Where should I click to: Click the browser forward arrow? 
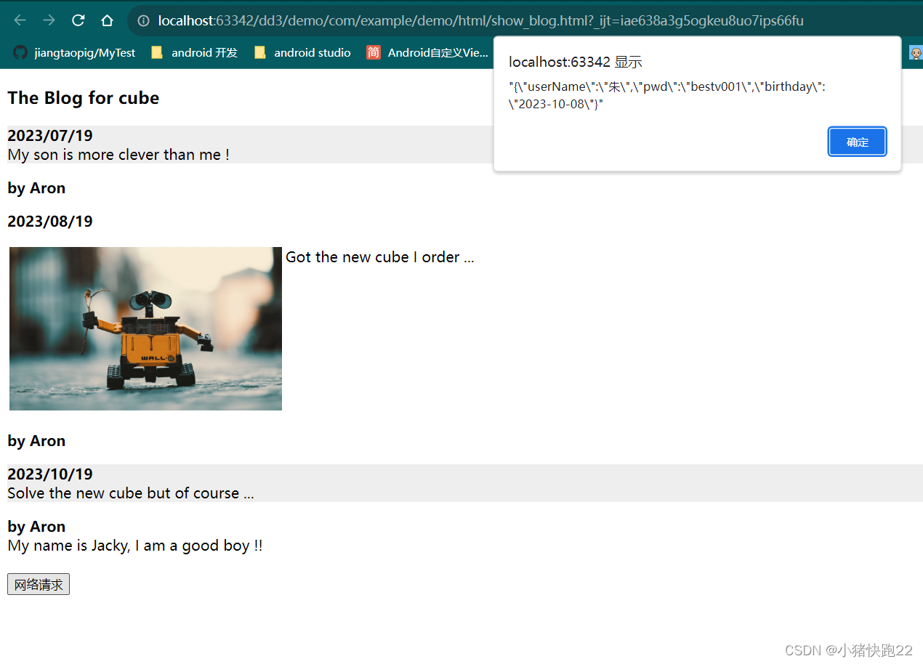pyautogui.click(x=49, y=20)
